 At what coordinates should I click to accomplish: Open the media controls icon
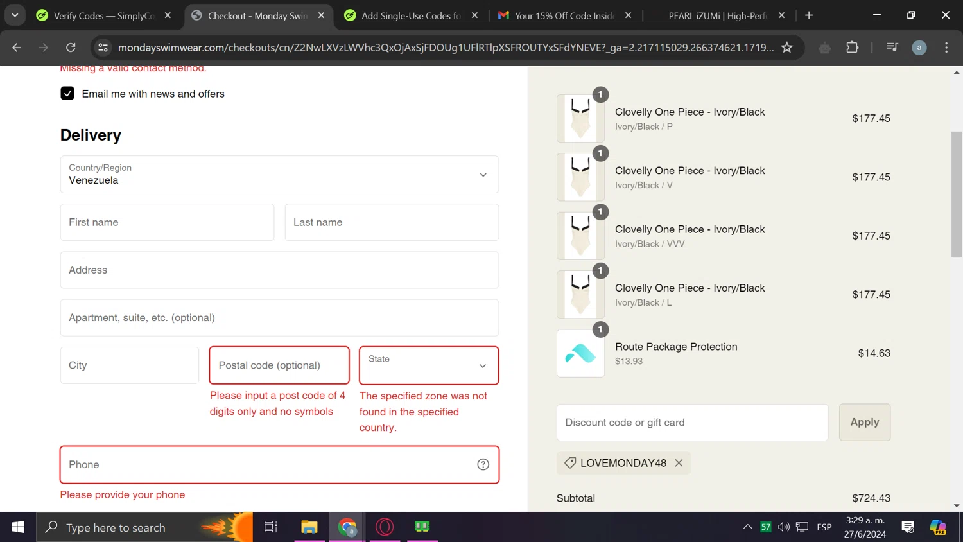click(892, 48)
